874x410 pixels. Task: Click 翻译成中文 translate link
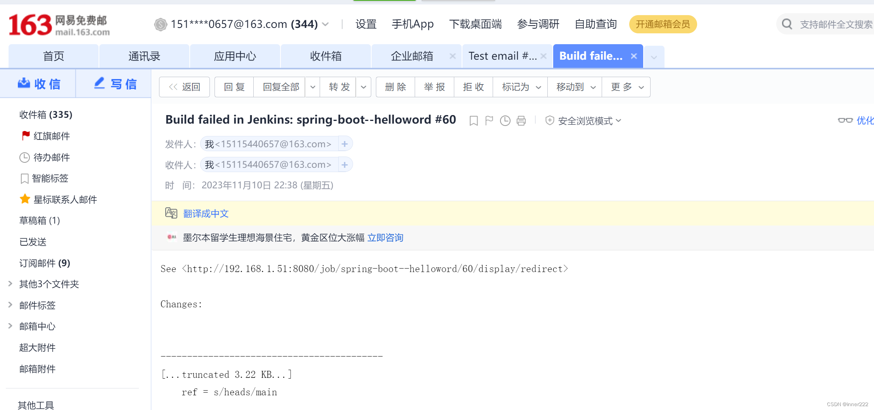tap(206, 214)
